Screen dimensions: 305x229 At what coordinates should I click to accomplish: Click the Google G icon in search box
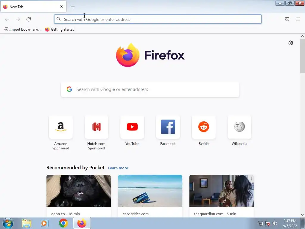pos(69,89)
